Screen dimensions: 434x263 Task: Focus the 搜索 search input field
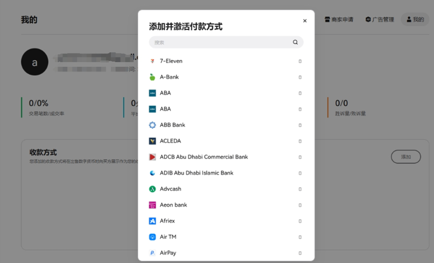226,43
